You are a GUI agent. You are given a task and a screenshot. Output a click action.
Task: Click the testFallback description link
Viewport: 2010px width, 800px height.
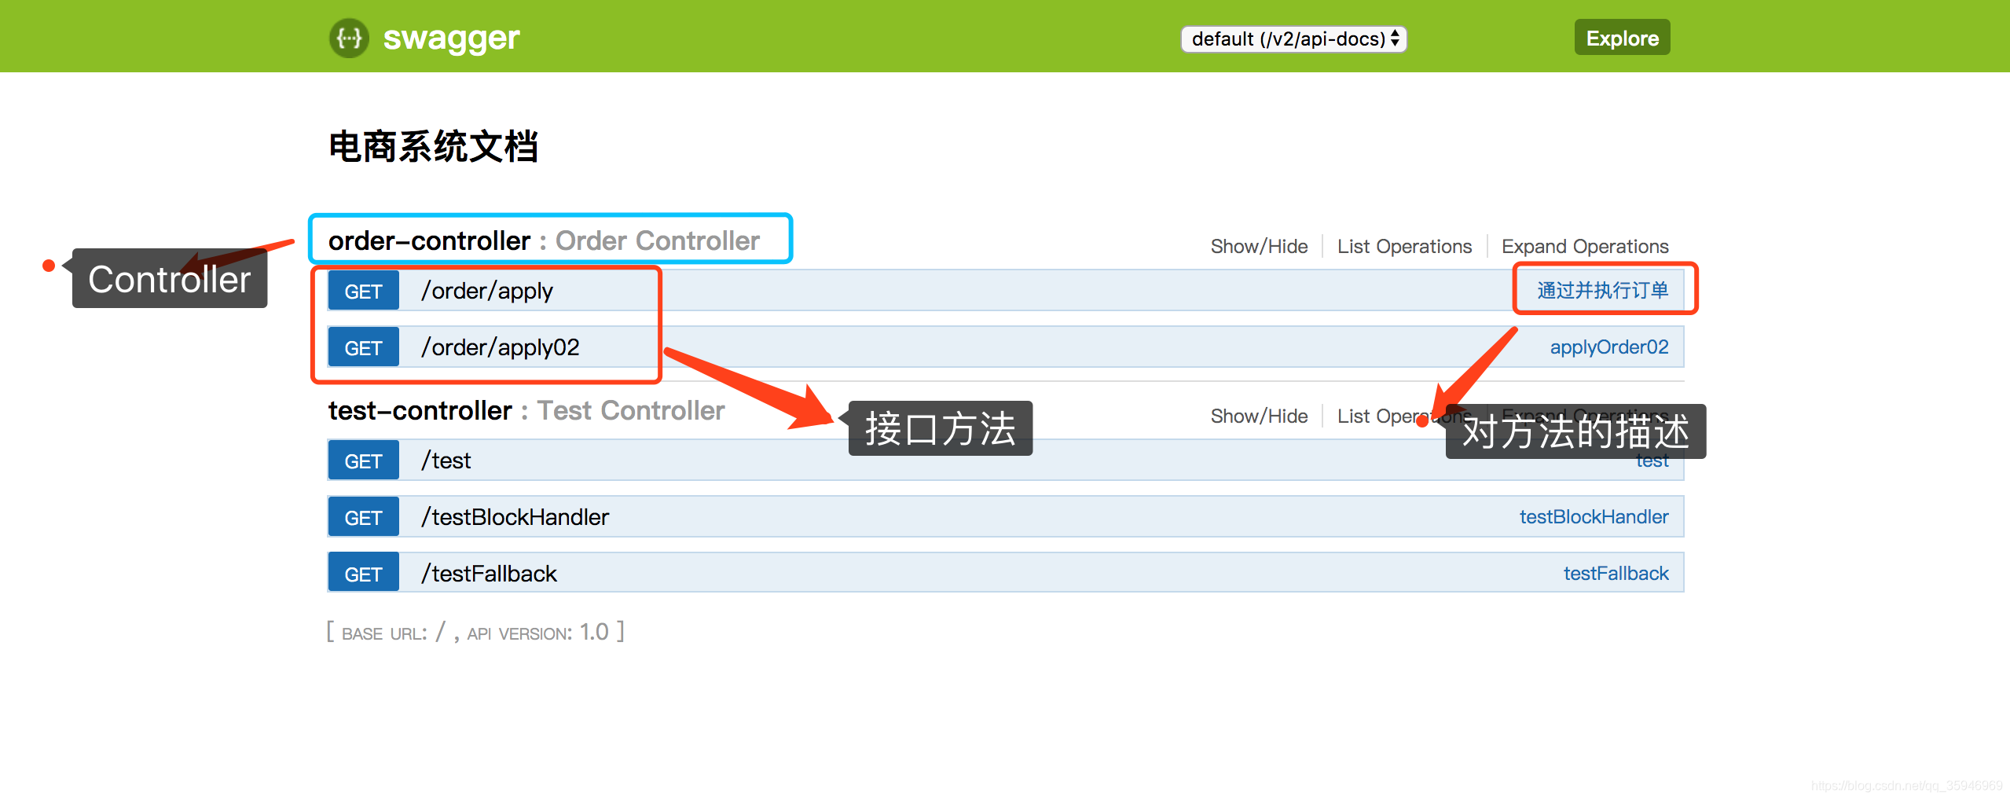(x=1616, y=573)
